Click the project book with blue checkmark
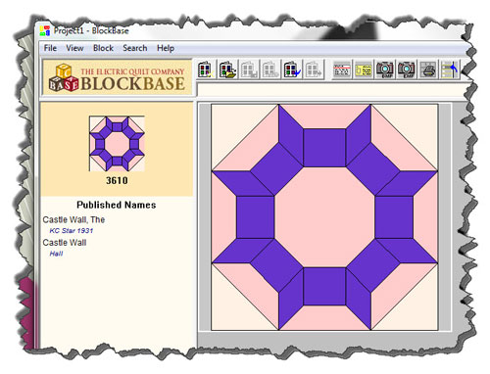Image resolution: width=490 pixels, height=374 pixels. pyautogui.click(x=292, y=70)
